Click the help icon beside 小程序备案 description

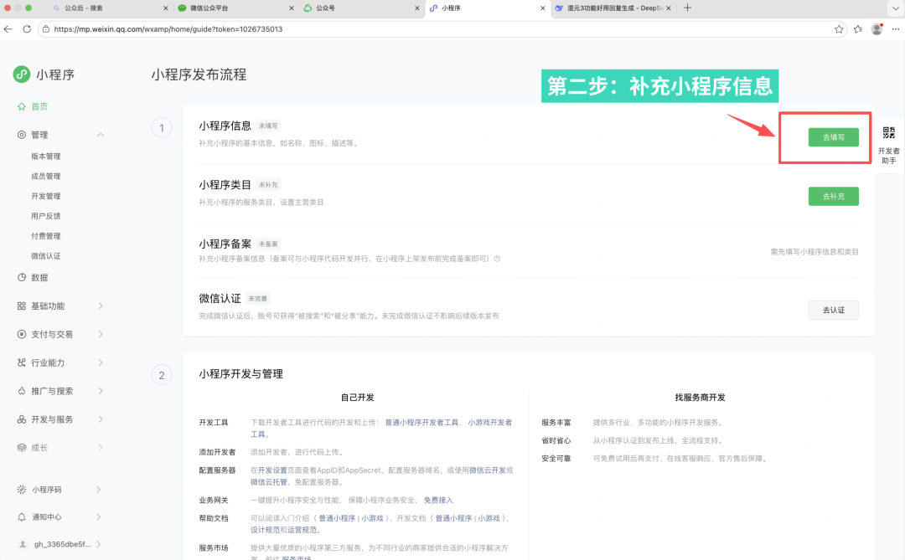[x=497, y=259]
